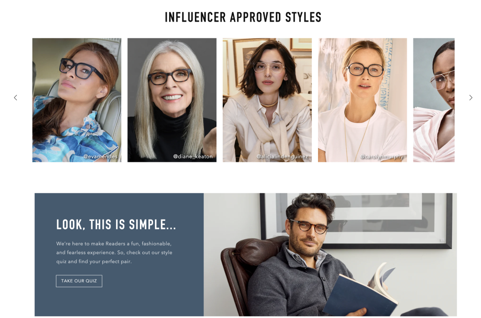The image size is (481, 318).
Task: Select the @alicialindenguinez style photo
Action: coord(267,100)
